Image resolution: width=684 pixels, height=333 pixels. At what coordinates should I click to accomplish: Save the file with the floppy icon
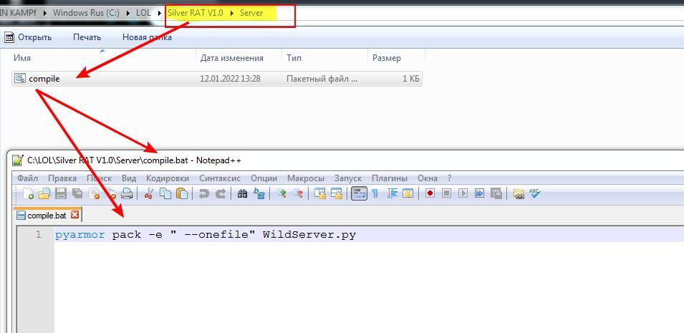coord(61,193)
